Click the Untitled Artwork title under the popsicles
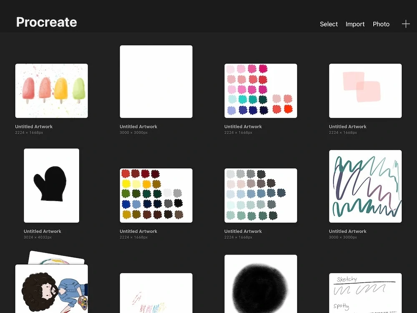 [x=34, y=127]
